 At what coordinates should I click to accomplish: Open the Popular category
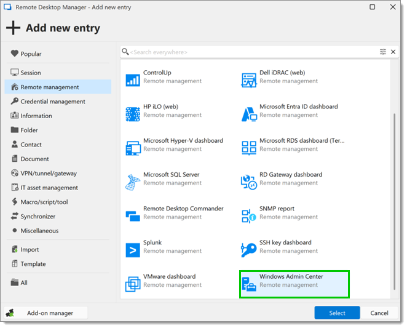tap(58, 54)
